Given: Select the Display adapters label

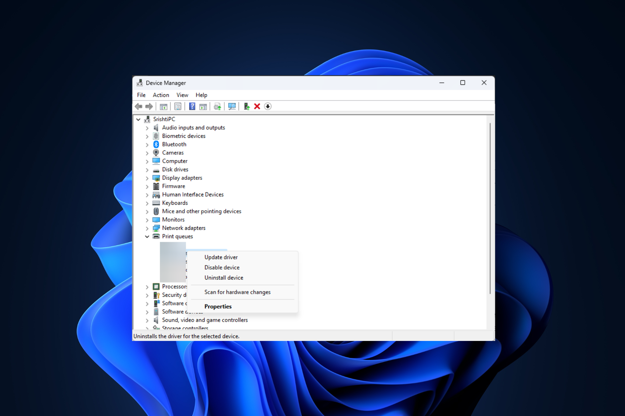Looking at the screenshot, I should 182,178.
